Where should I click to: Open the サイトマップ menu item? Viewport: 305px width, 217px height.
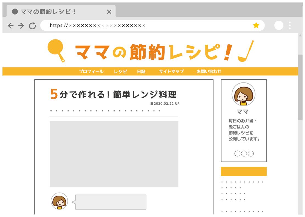point(171,71)
